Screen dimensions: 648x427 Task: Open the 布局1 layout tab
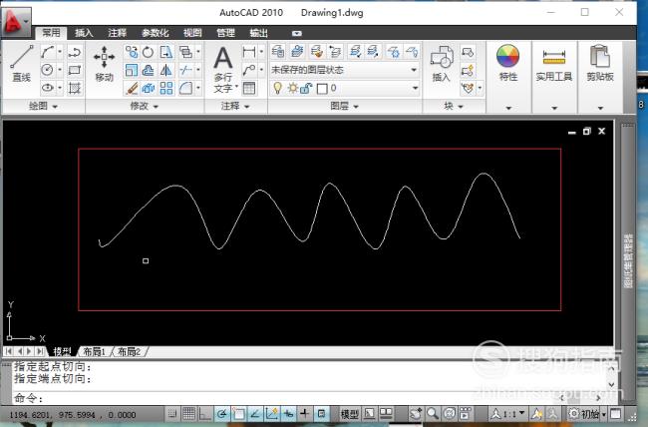tap(95, 352)
